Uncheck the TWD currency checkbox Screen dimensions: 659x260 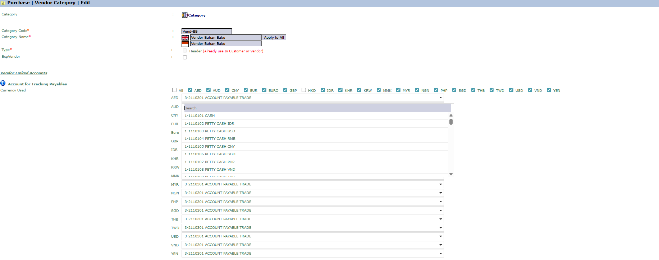tap(491, 90)
